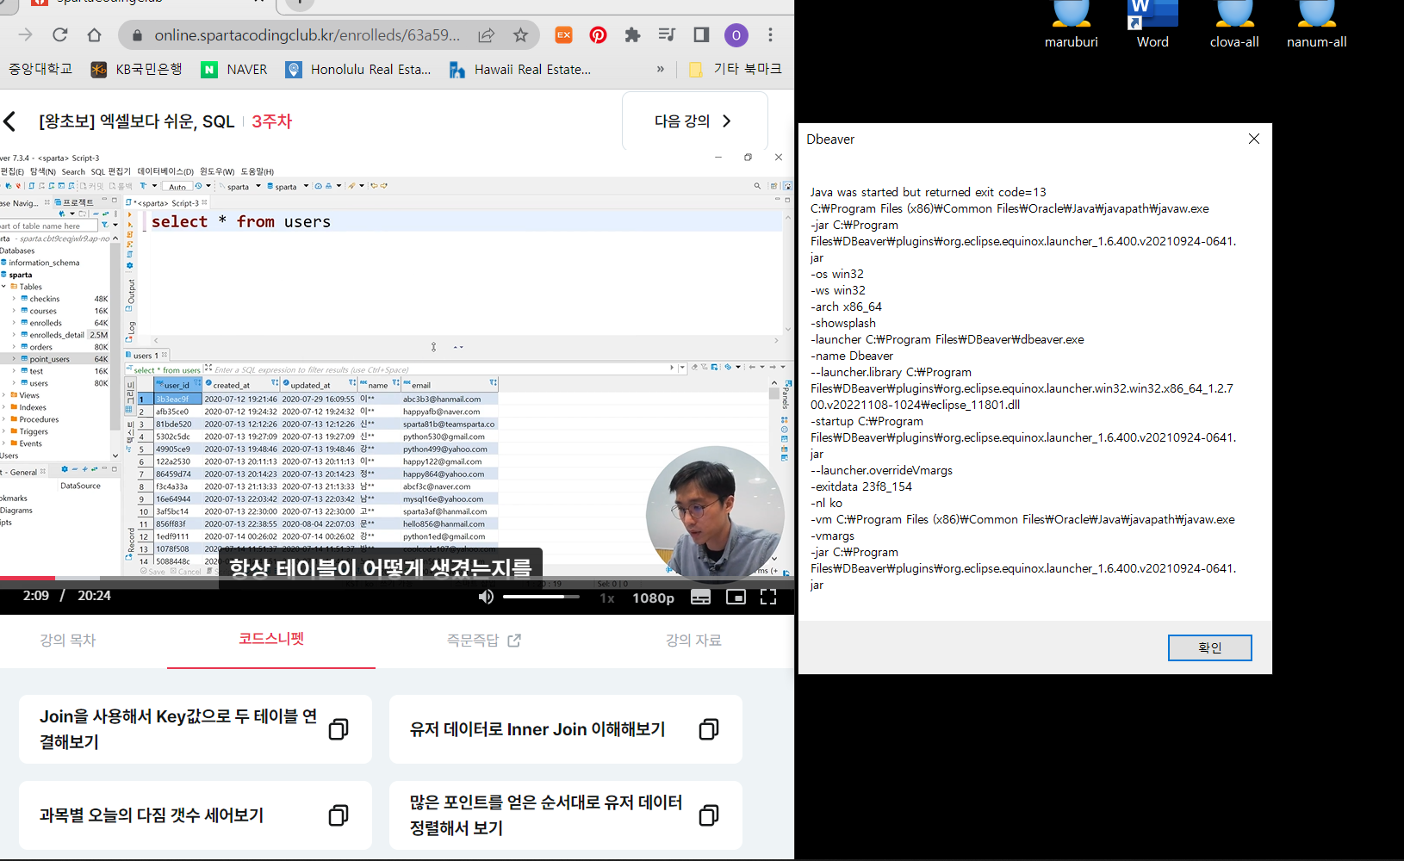Mute the video with the speaker icon

pyautogui.click(x=486, y=597)
